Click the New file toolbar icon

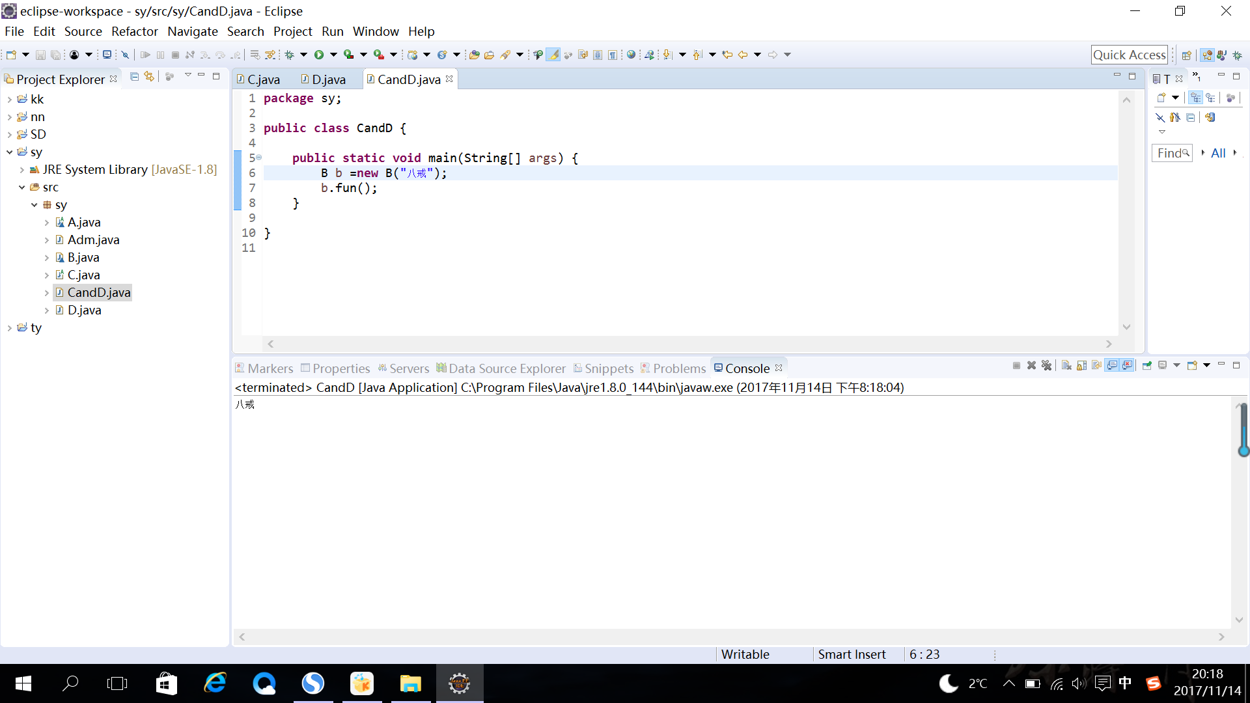pos(11,55)
